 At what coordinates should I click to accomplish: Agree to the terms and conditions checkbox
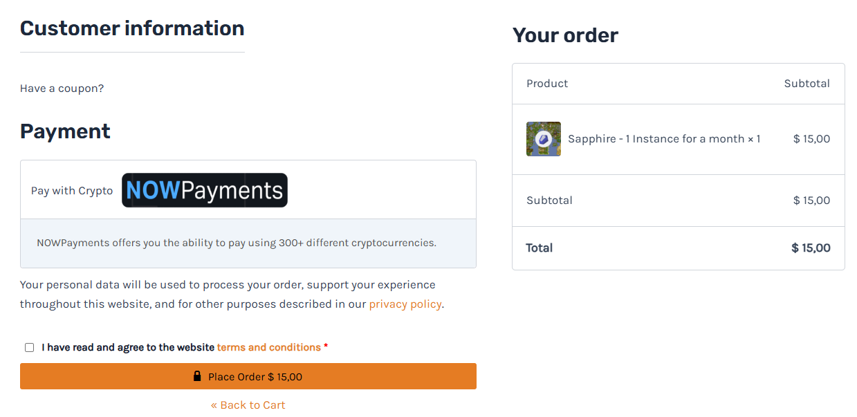(x=29, y=347)
